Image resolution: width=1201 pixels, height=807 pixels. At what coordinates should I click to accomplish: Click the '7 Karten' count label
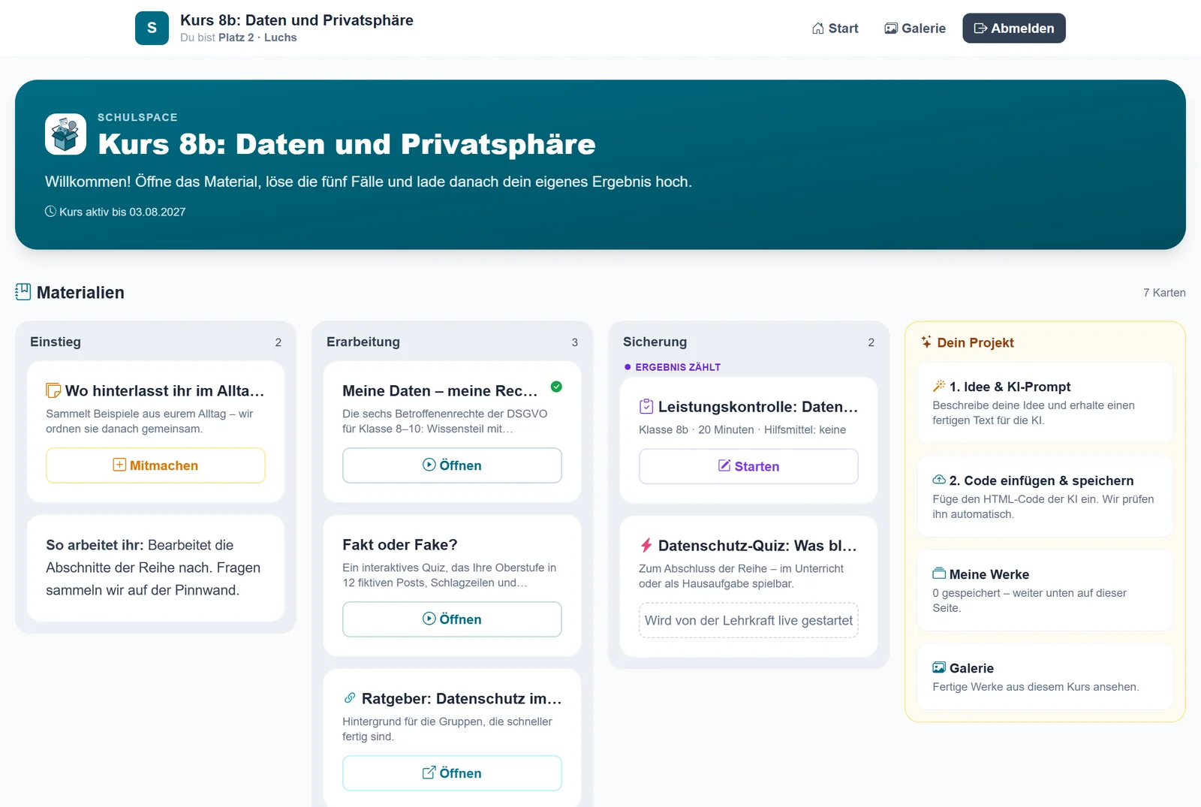tap(1164, 293)
